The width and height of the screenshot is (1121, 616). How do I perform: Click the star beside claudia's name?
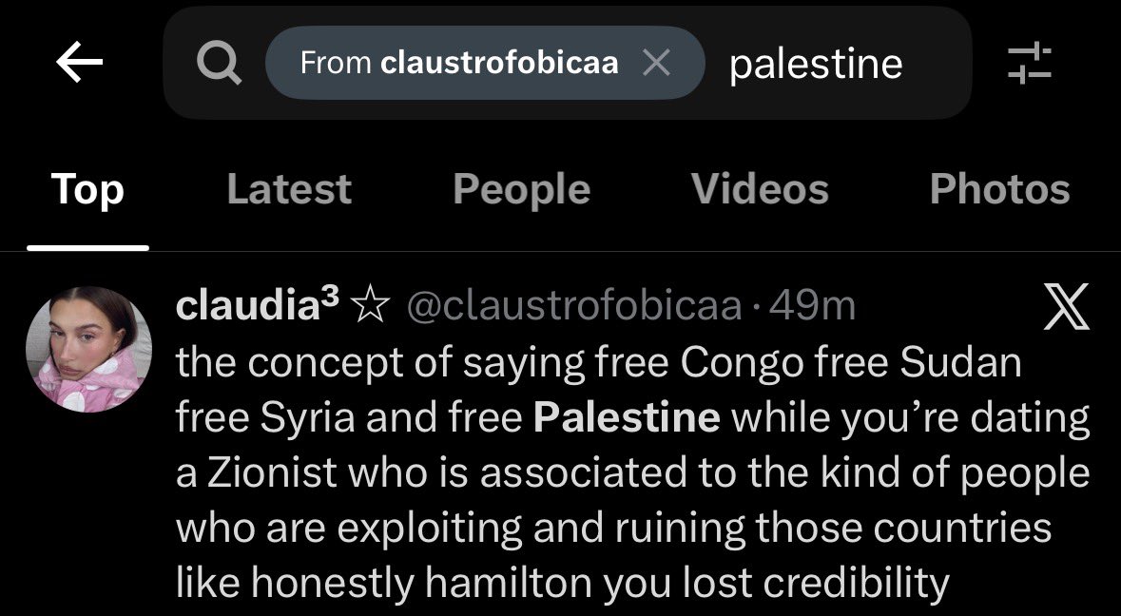click(x=372, y=306)
